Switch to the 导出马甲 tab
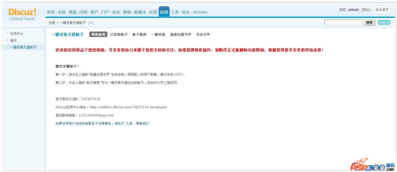 click(203, 35)
